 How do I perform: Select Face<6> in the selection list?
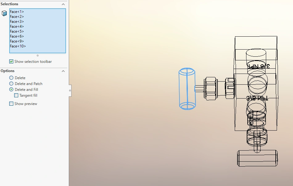pyautogui.click(x=17, y=36)
